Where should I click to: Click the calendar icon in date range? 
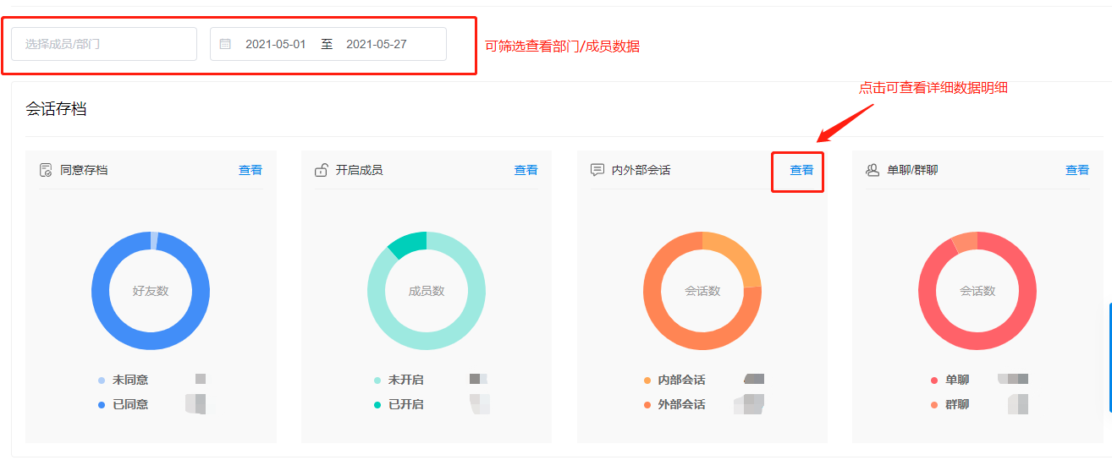pos(225,44)
